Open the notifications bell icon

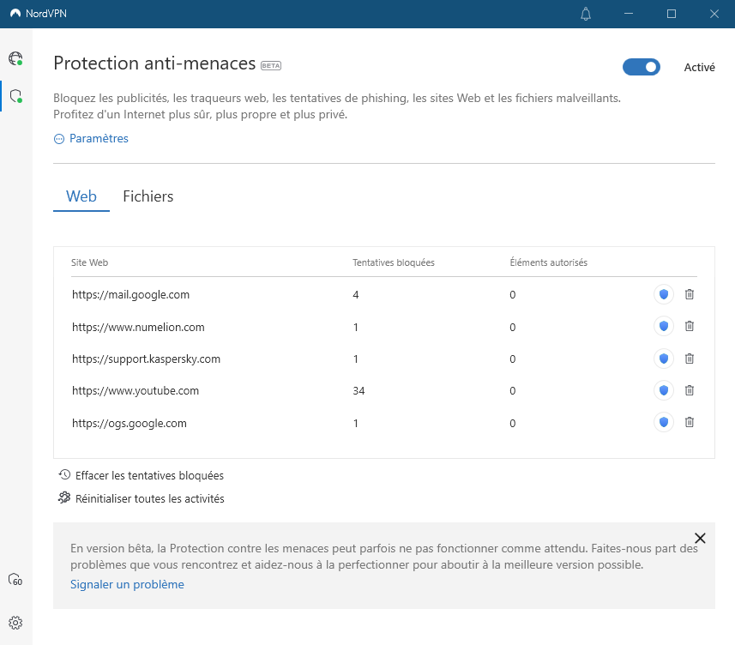586,14
